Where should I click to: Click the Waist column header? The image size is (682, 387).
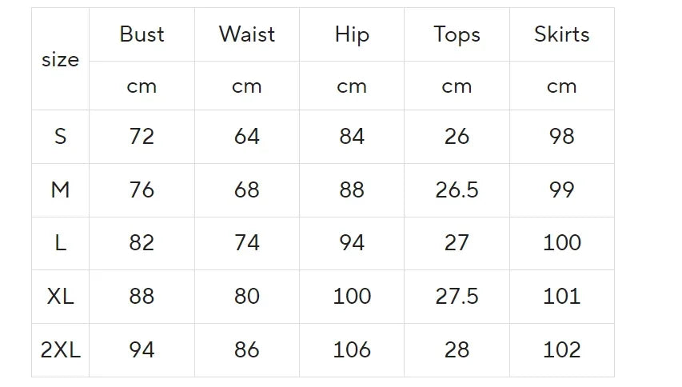(246, 34)
